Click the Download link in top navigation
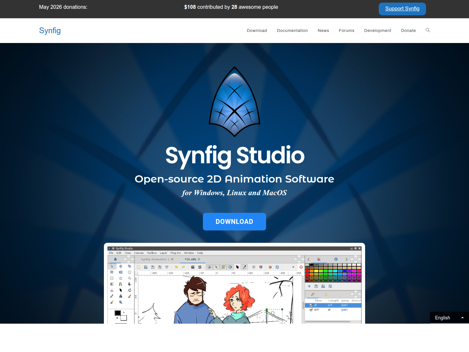 (257, 30)
